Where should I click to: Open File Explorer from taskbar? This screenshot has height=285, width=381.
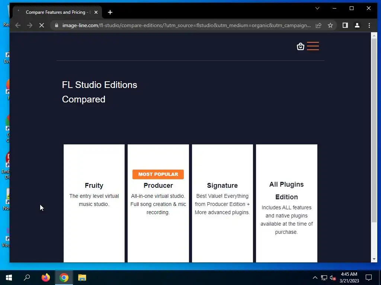coord(82,278)
